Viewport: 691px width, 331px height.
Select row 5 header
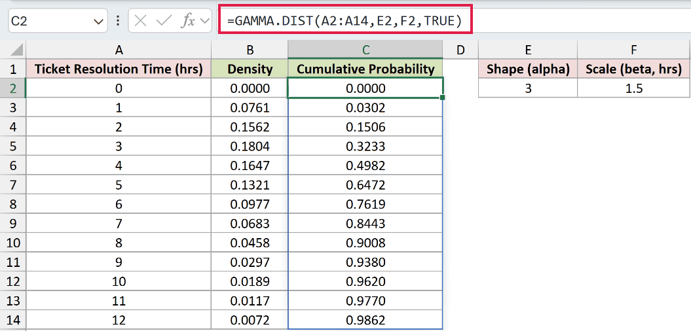pyautogui.click(x=13, y=146)
